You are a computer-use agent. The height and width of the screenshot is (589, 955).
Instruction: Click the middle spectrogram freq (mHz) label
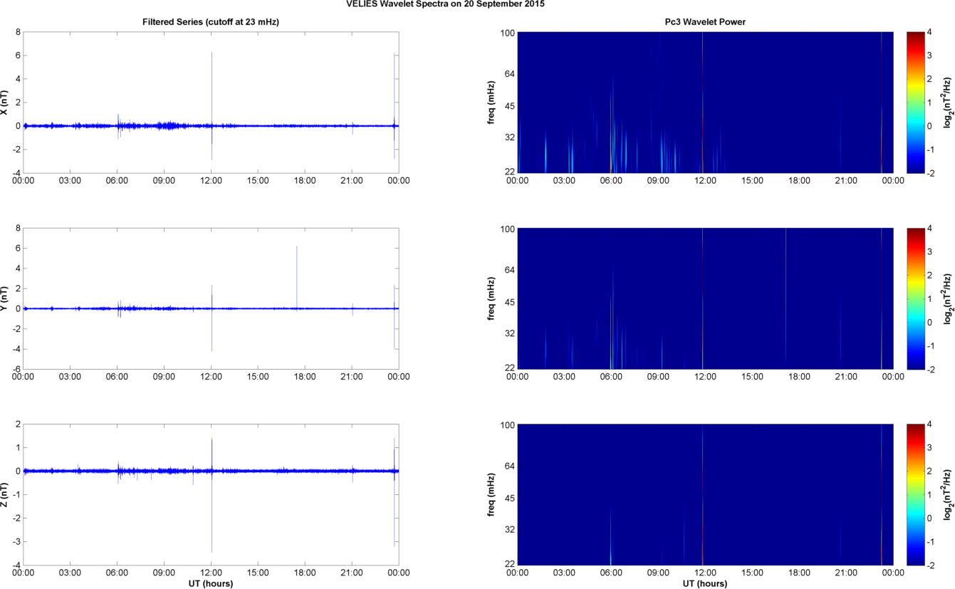click(x=492, y=299)
